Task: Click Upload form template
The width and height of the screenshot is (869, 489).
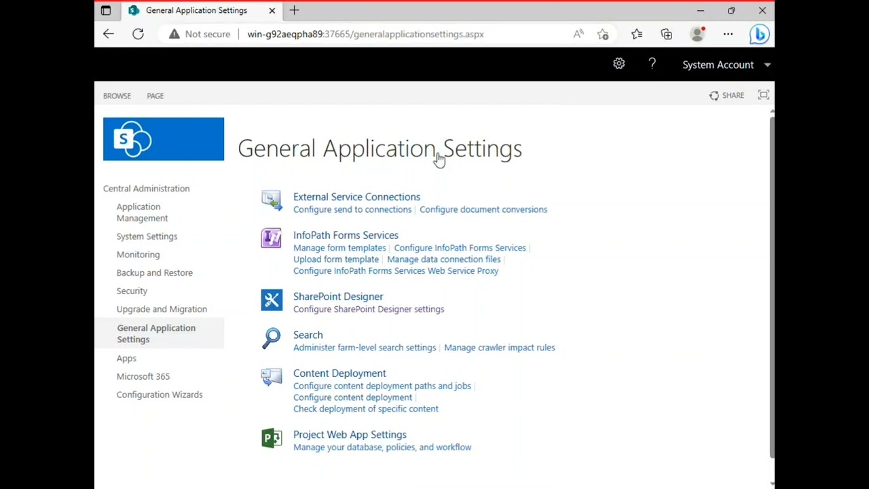Action: (x=336, y=259)
